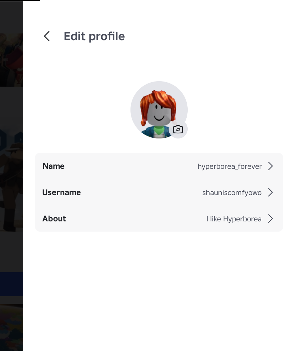Click the dark blue banner on left edge

[x=11, y=284]
